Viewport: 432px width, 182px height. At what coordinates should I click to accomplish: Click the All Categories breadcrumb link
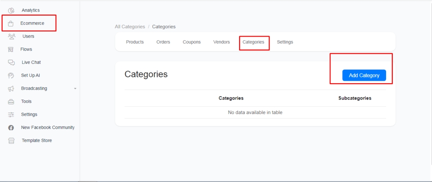[130, 27]
